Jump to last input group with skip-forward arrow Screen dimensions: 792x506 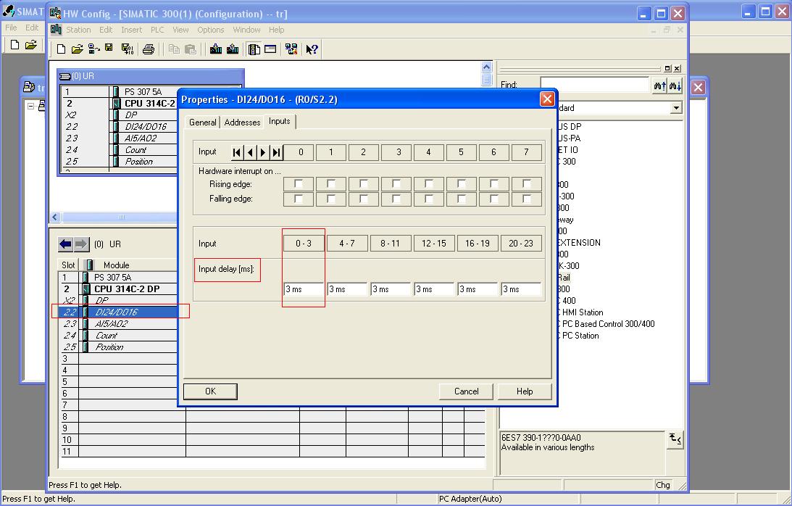tap(276, 152)
